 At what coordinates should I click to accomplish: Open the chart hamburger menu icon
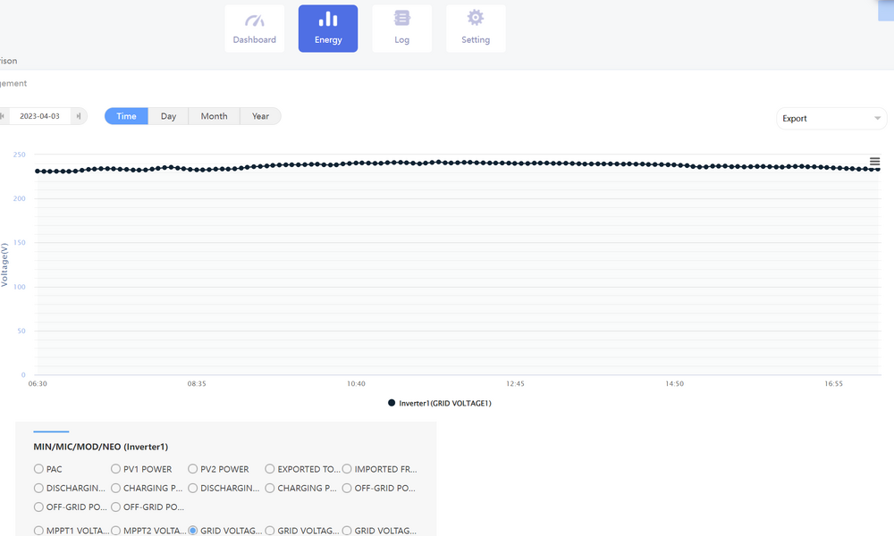pyautogui.click(x=875, y=162)
